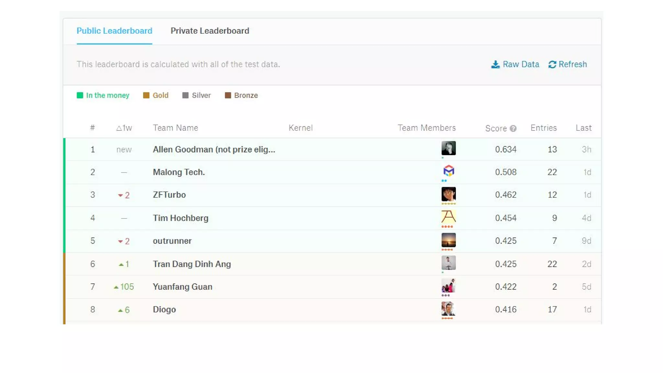Click the Score help question-mark icon
Screen dimensions: 663x373
pyautogui.click(x=513, y=129)
